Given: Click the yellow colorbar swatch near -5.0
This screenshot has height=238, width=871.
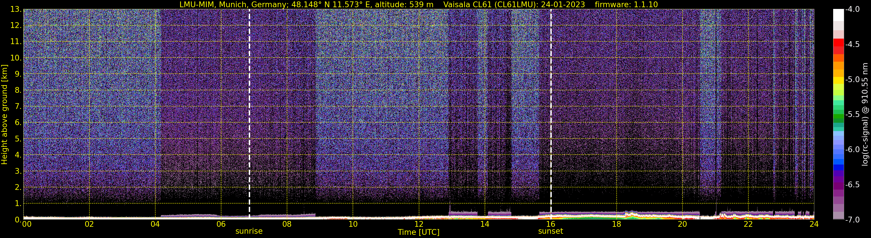Looking at the screenshot, I should [x=839, y=80].
